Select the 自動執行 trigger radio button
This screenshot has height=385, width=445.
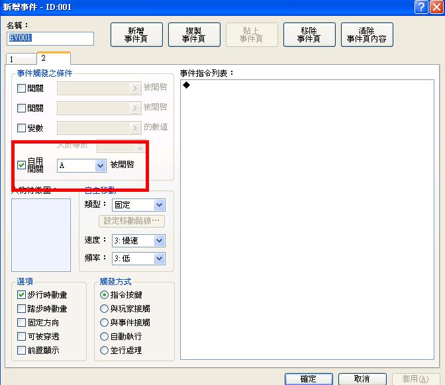click(104, 336)
